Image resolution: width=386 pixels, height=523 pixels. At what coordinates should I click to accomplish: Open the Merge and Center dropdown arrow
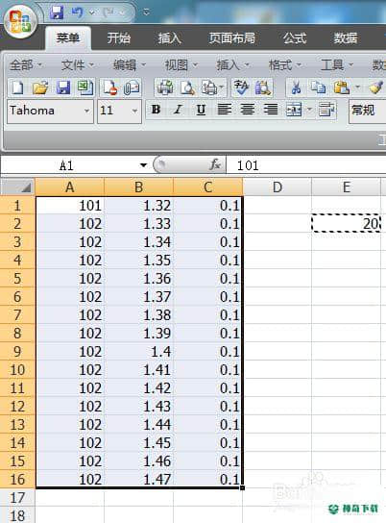pos(309,110)
